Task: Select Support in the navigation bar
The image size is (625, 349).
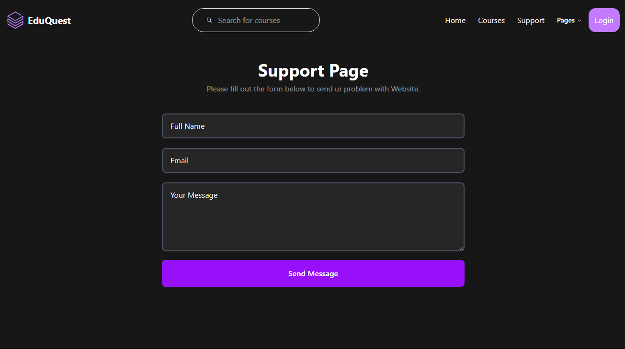Action: (x=531, y=21)
